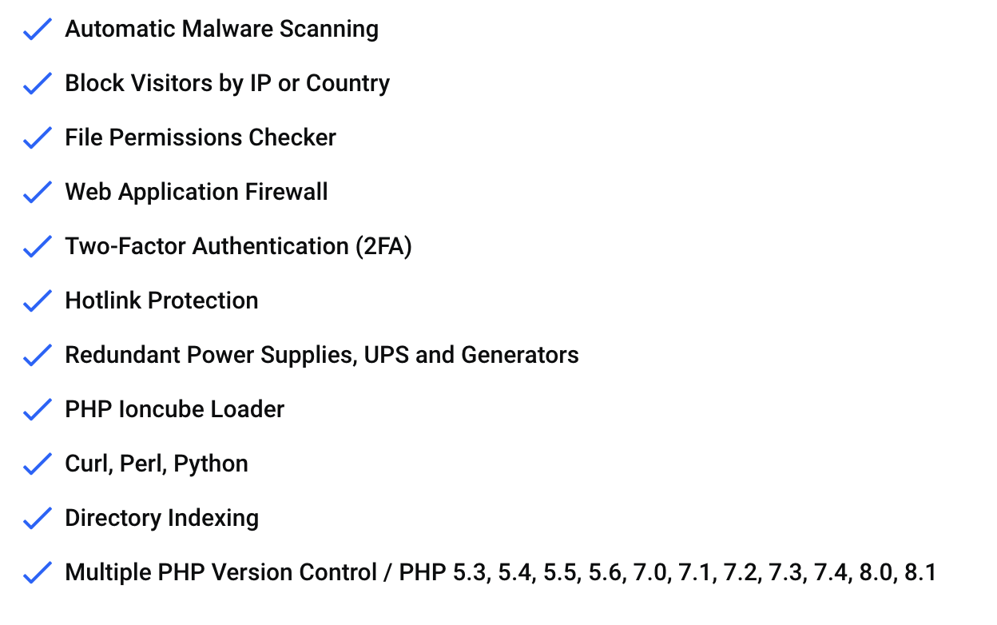Click the checkmark next to Hotlink Protection
997x625 pixels.
(x=37, y=301)
